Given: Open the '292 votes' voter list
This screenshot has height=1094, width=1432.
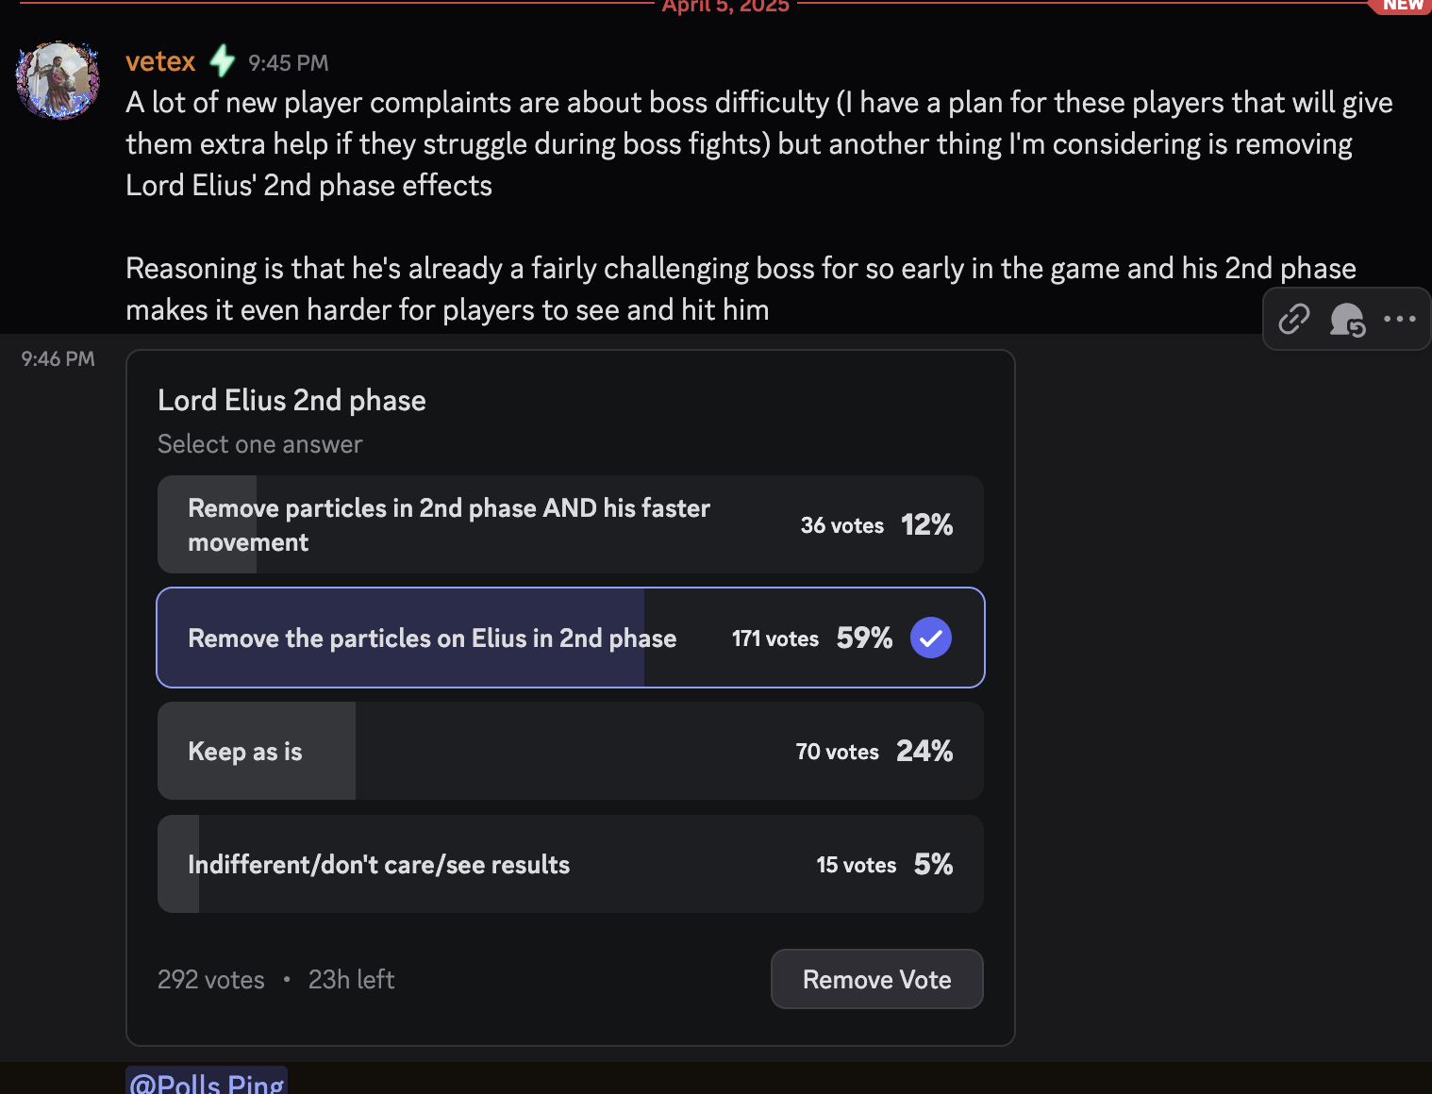Looking at the screenshot, I should tap(211, 980).
